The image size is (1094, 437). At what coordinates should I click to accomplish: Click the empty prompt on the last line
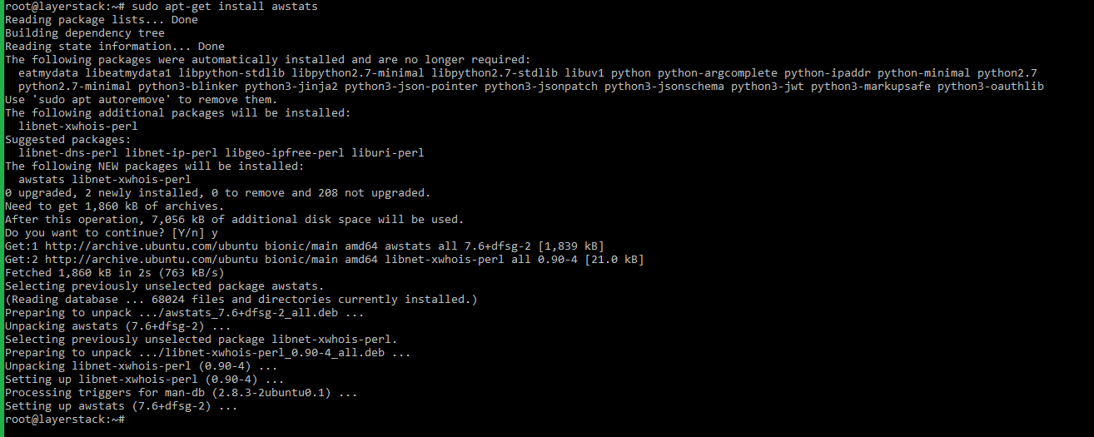[x=129, y=420]
